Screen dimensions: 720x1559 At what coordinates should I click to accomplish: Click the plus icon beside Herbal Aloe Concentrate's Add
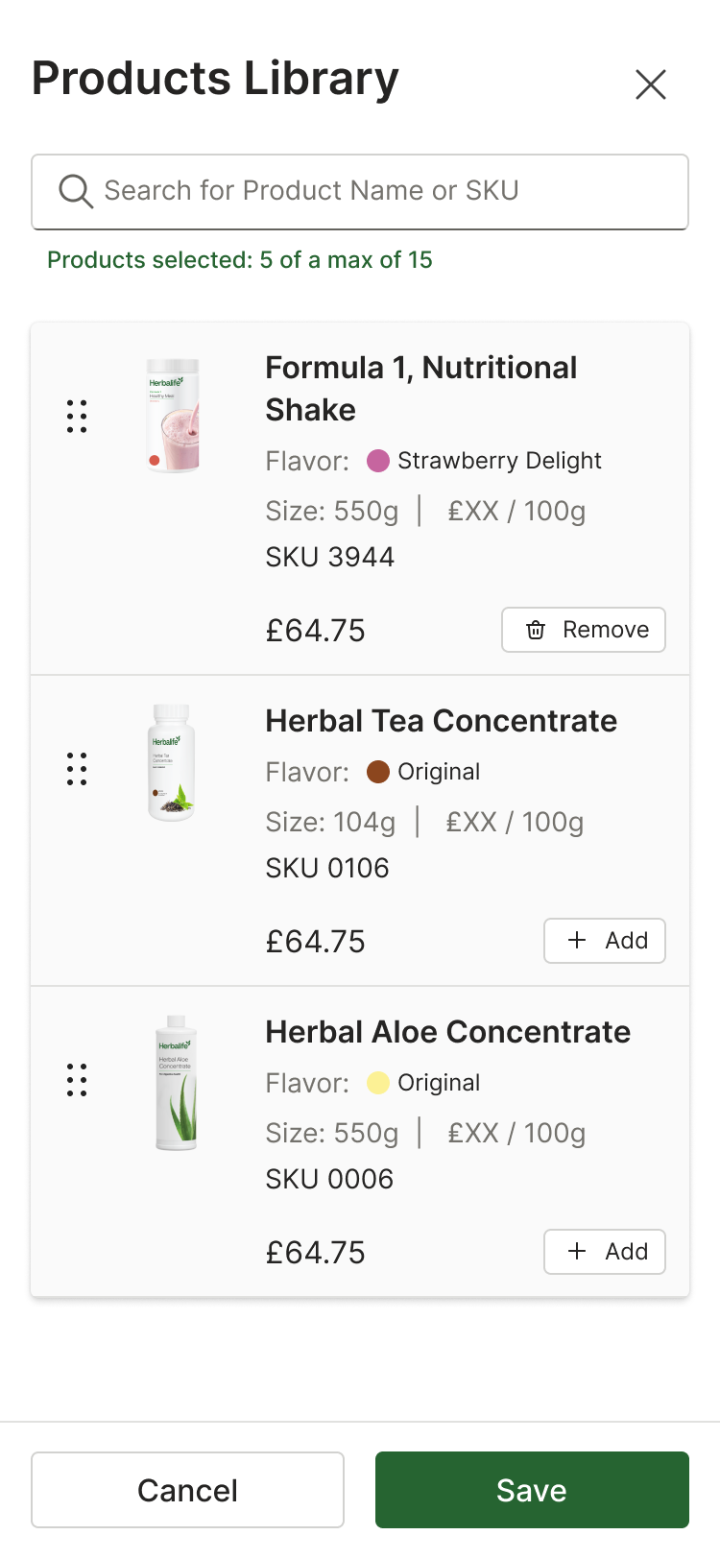(576, 1252)
